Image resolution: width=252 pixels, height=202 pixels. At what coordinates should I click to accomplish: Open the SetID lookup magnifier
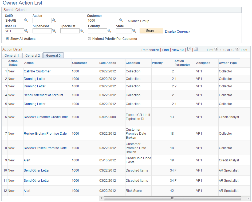26,20
